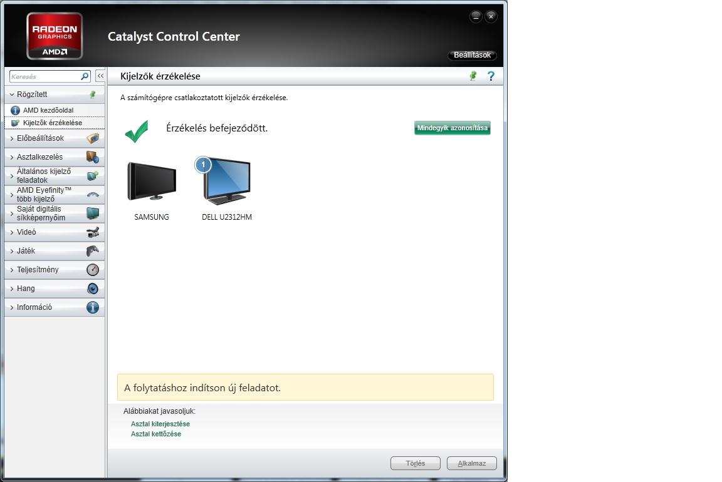
Task: Click the AMD Eyefinity icon
Action: (x=93, y=195)
